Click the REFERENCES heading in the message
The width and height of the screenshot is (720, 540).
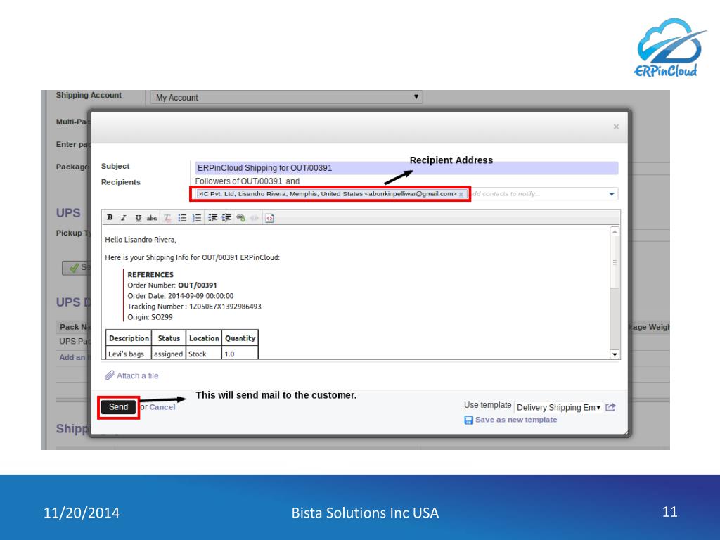click(150, 275)
